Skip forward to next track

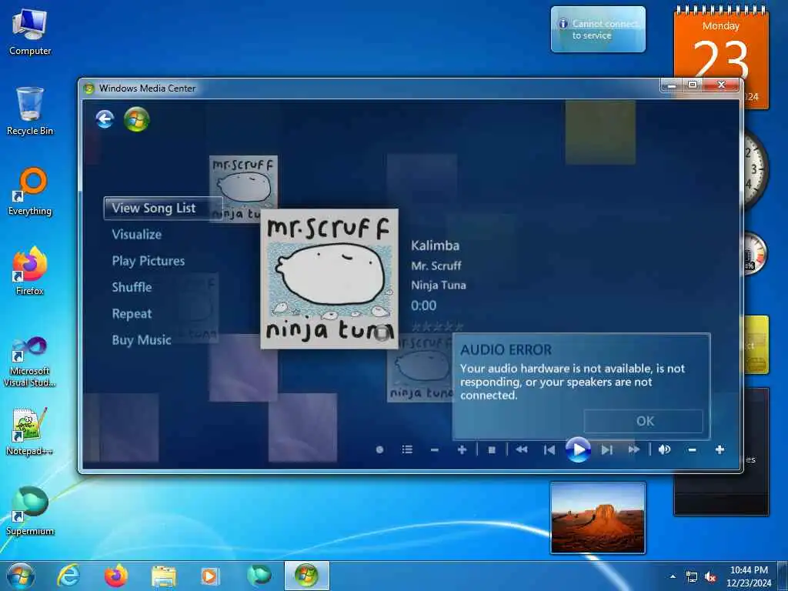(606, 449)
